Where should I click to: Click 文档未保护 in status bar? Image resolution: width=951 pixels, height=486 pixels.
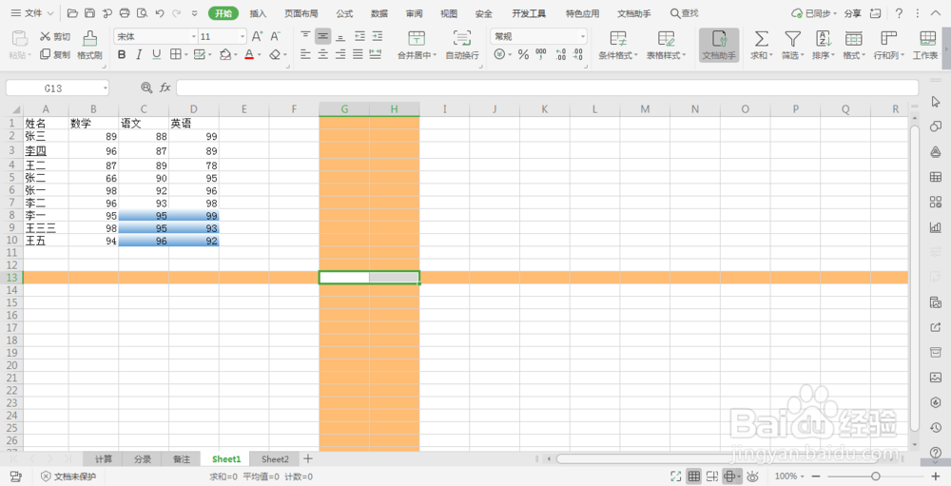tap(68, 476)
